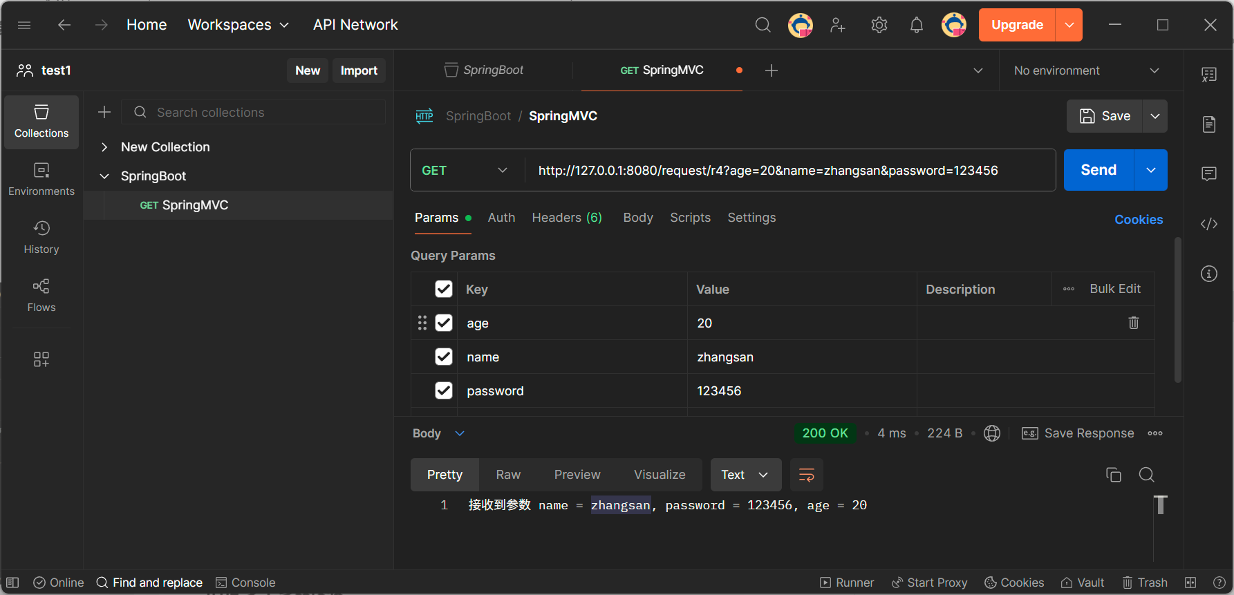Uncheck the age parameter

coord(444,323)
